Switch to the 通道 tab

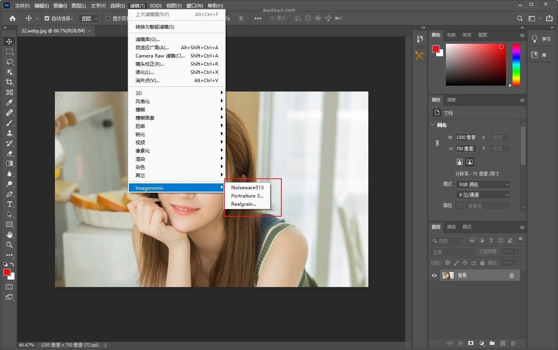(x=451, y=227)
